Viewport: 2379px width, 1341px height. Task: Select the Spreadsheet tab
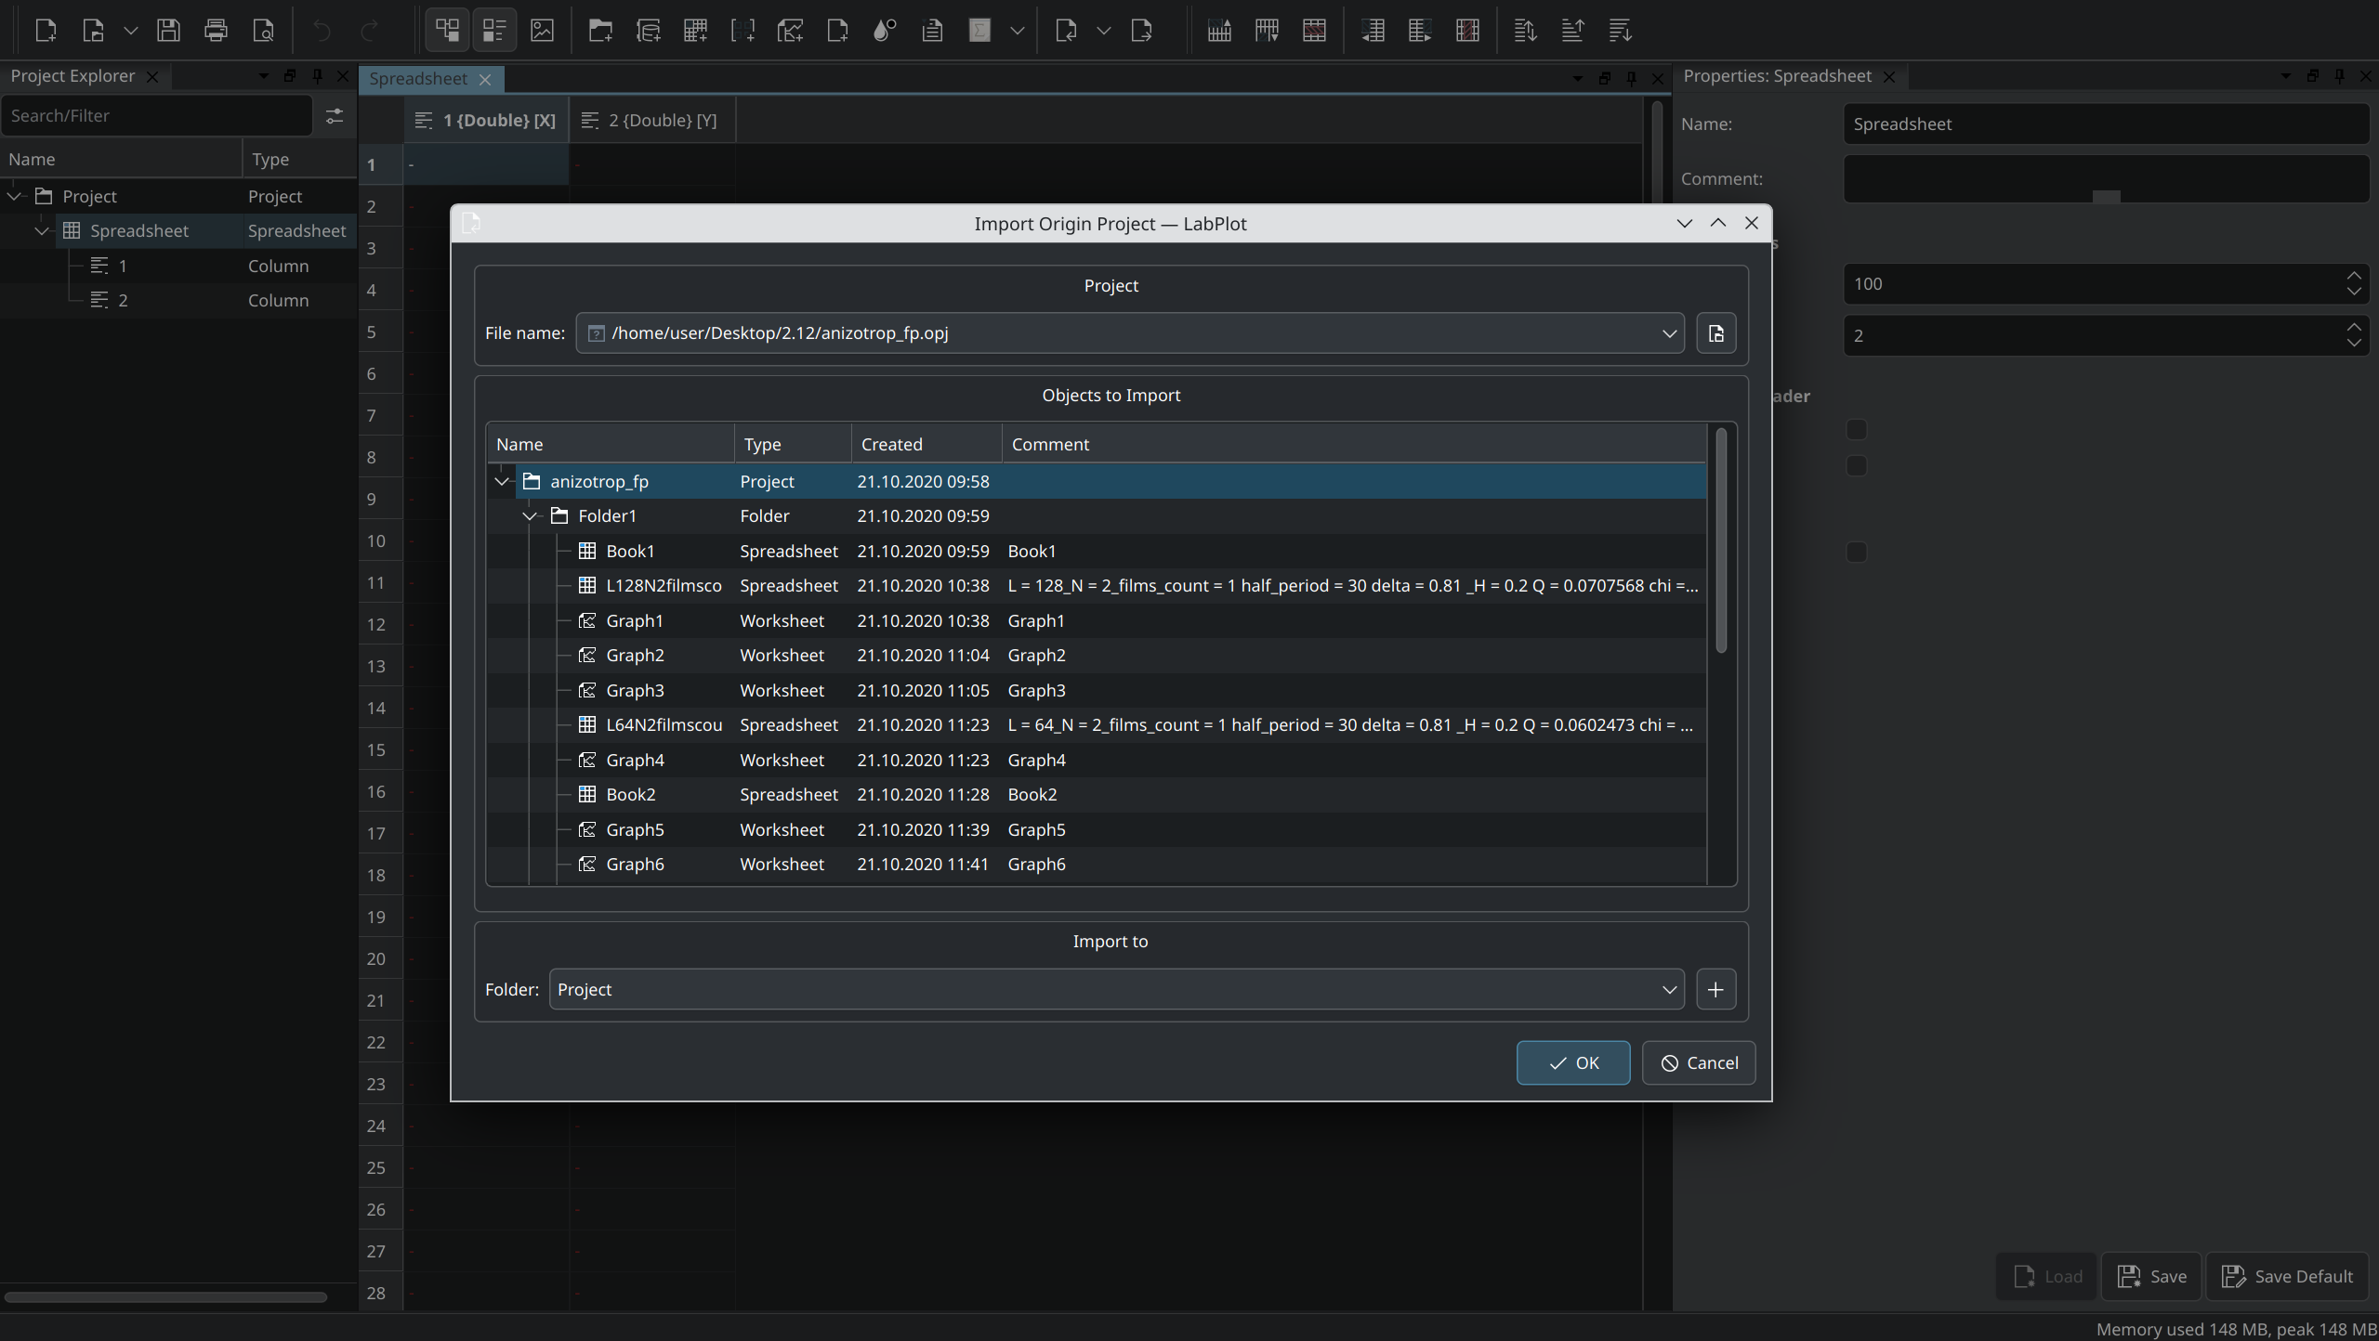coord(418,79)
